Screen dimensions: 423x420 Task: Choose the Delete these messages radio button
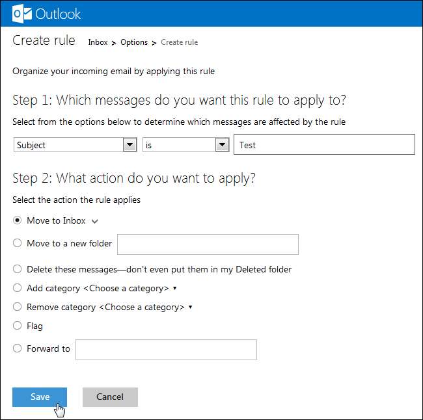tap(18, 269)
